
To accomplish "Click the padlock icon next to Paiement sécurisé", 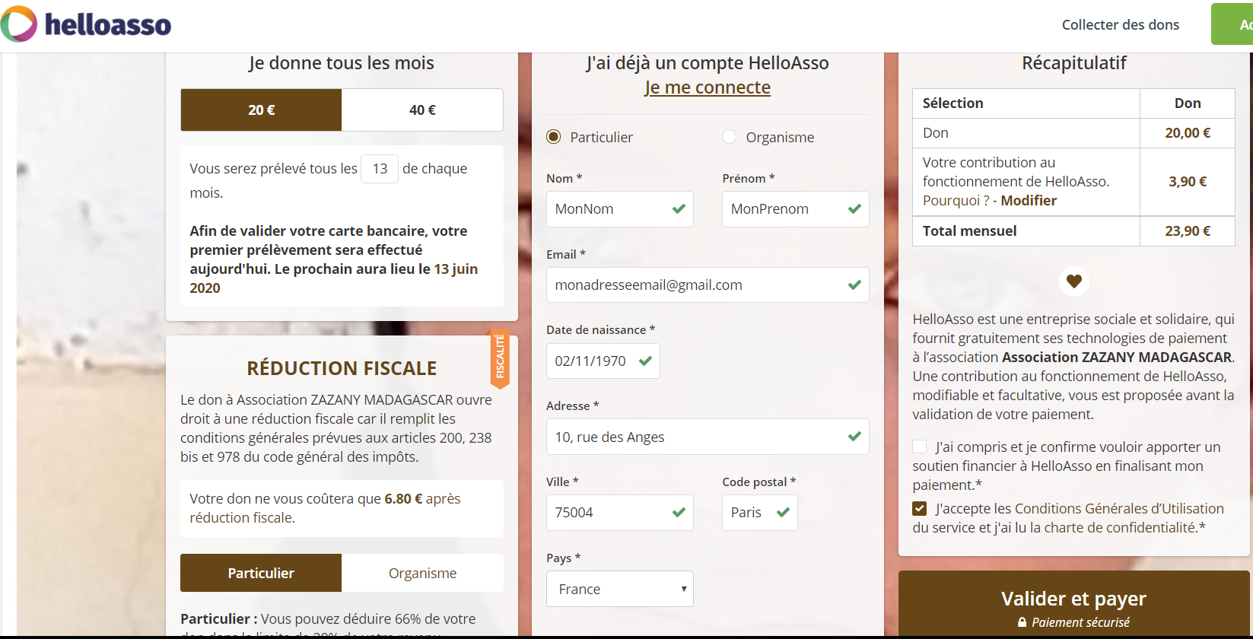I will pyautogui.click(x=1022, y=622).
